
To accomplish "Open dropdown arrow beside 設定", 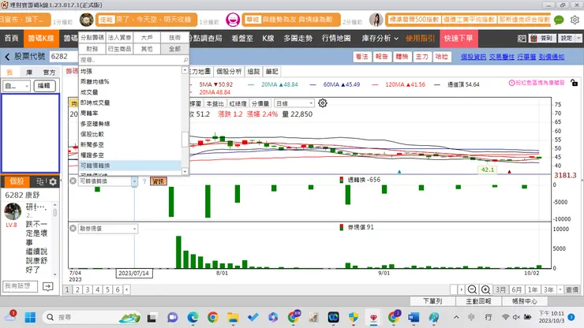I will (x=578, y=38).
